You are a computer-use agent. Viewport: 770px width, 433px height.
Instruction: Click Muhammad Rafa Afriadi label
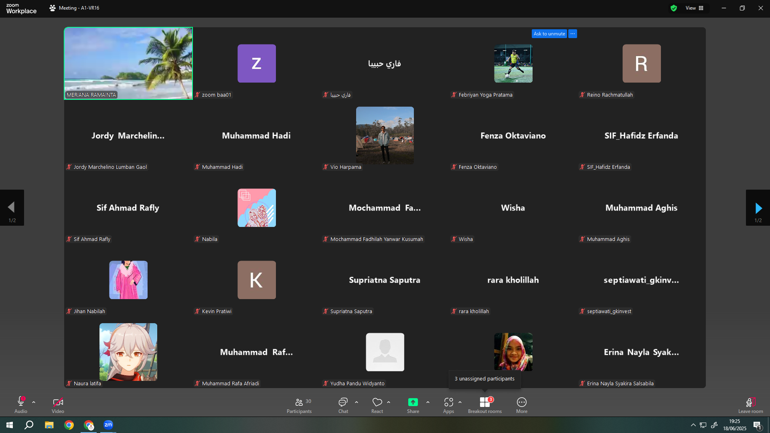(x=230, y=383)
